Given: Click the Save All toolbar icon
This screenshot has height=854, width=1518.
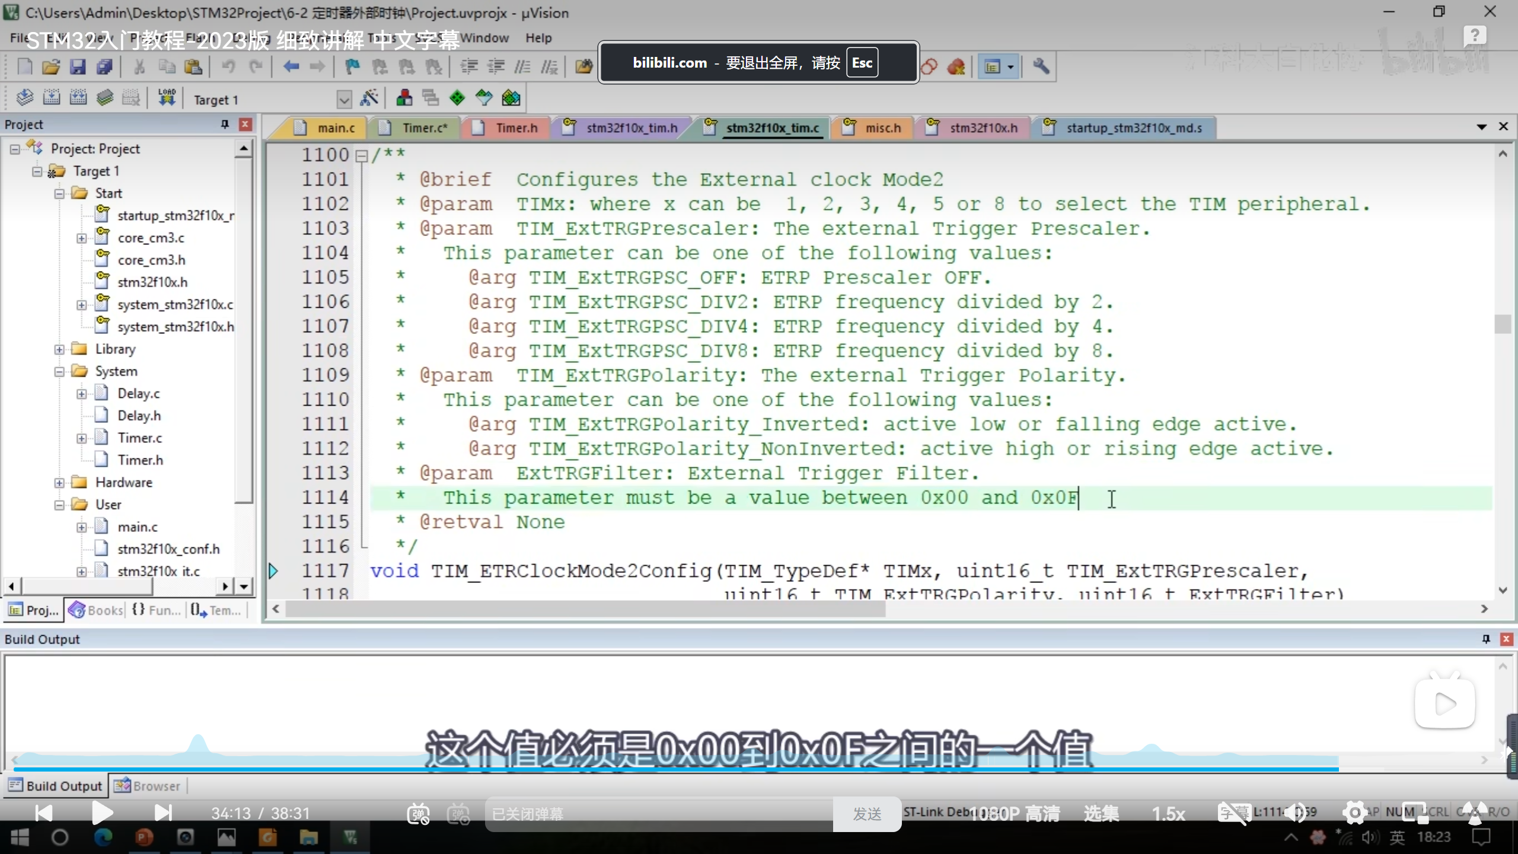Looking at the screenshot, I should pos(104,66).
